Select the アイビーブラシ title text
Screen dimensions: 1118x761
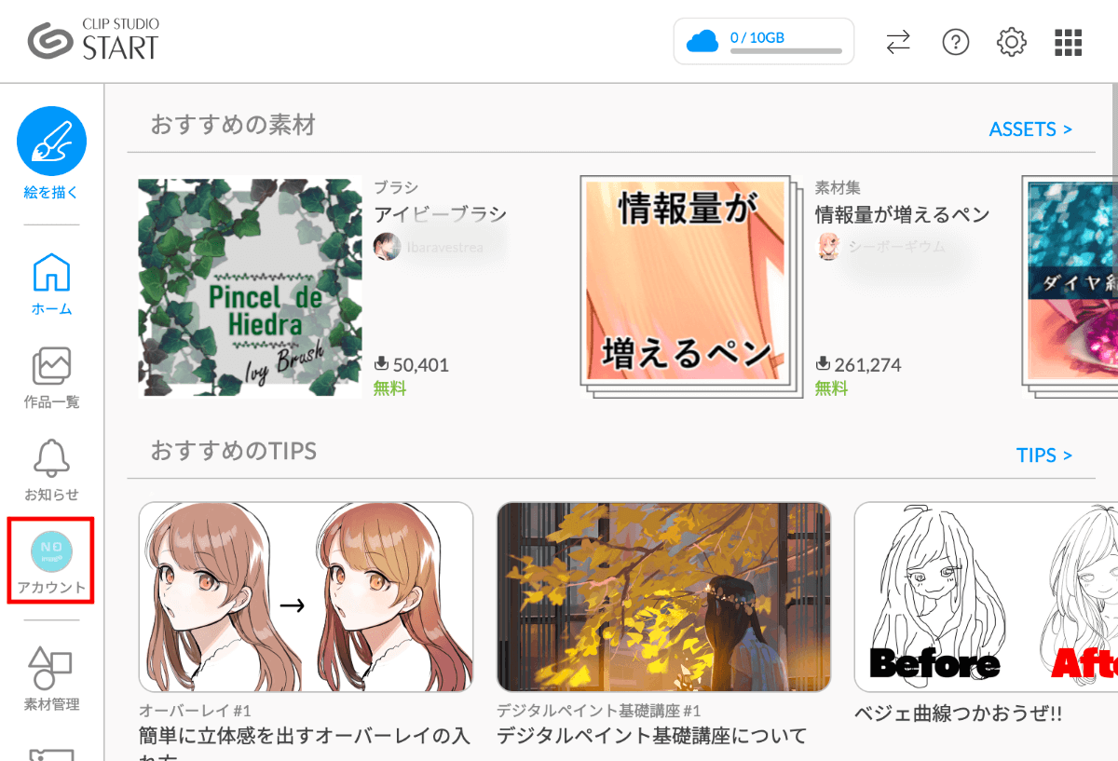click(x=440, y=215)
